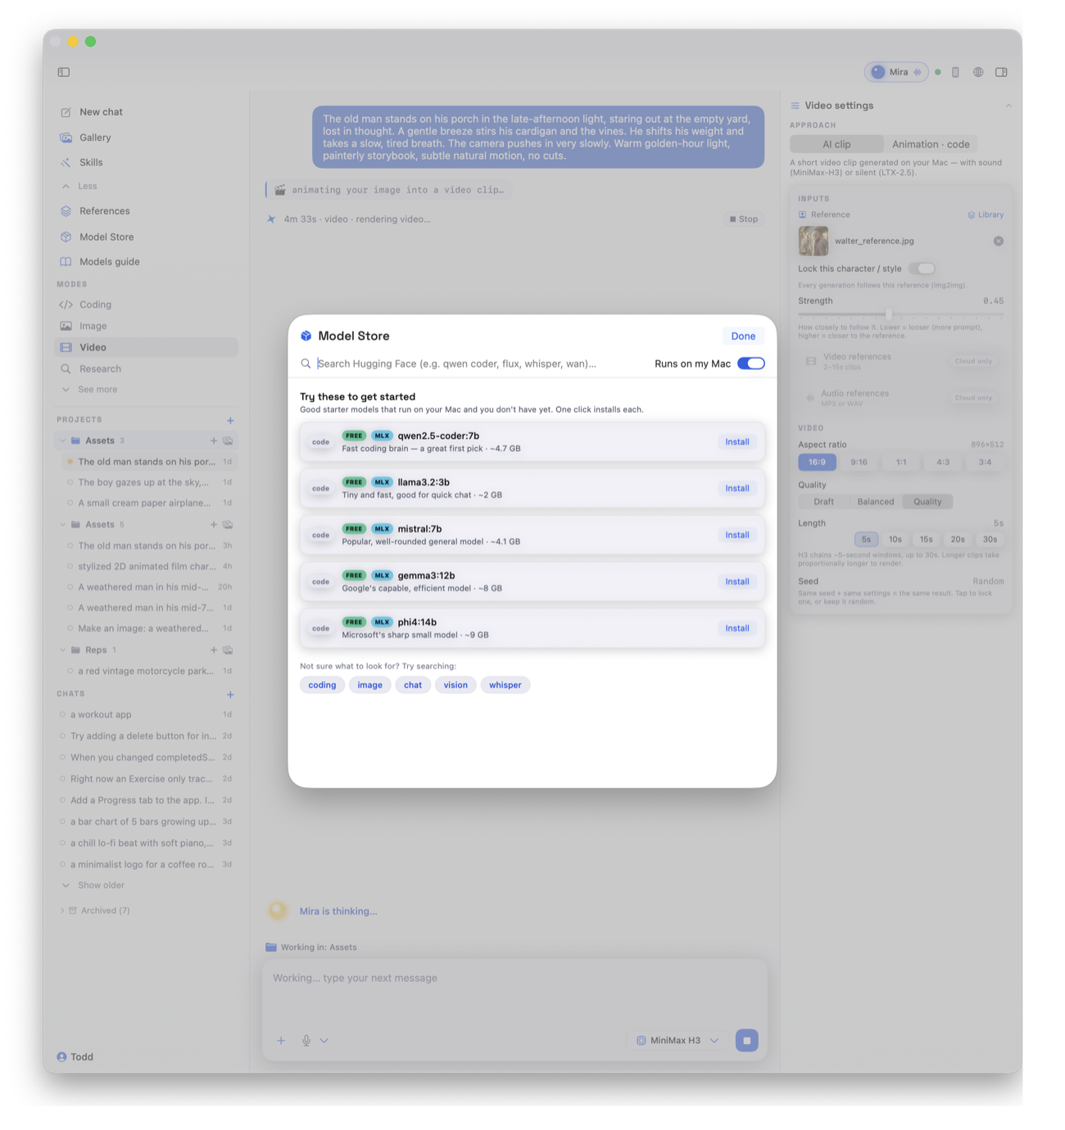Viewport: 1065px width, 1130px height.
Task: Install gemma3:12b model
Action: pyautogui.click(x=737, y=581)
